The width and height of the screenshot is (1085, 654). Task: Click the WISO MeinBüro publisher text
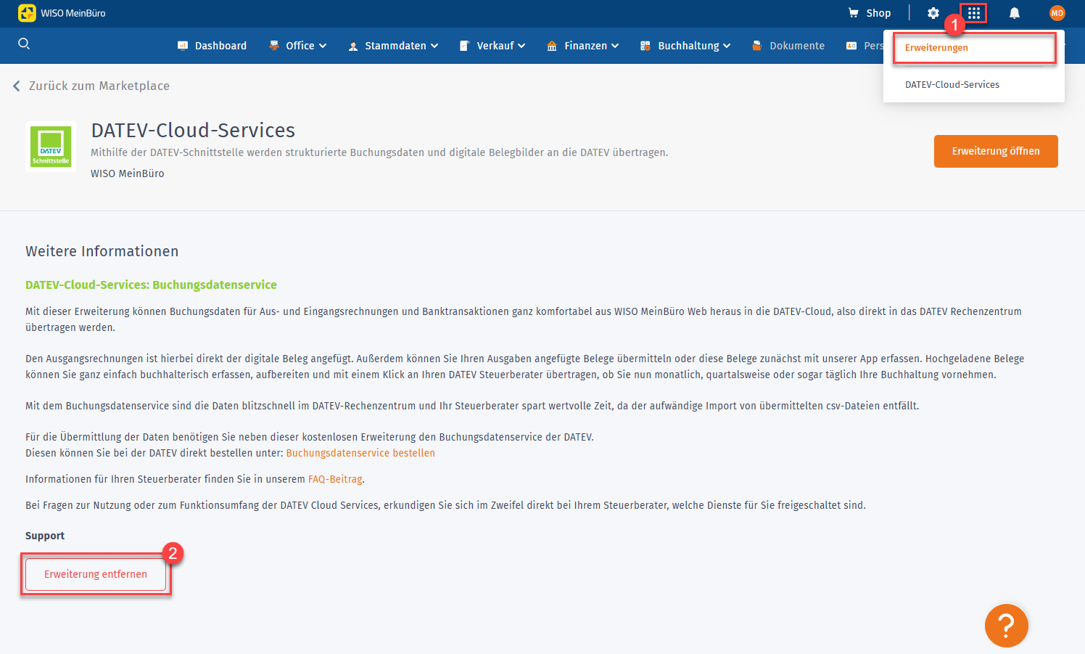128,173
